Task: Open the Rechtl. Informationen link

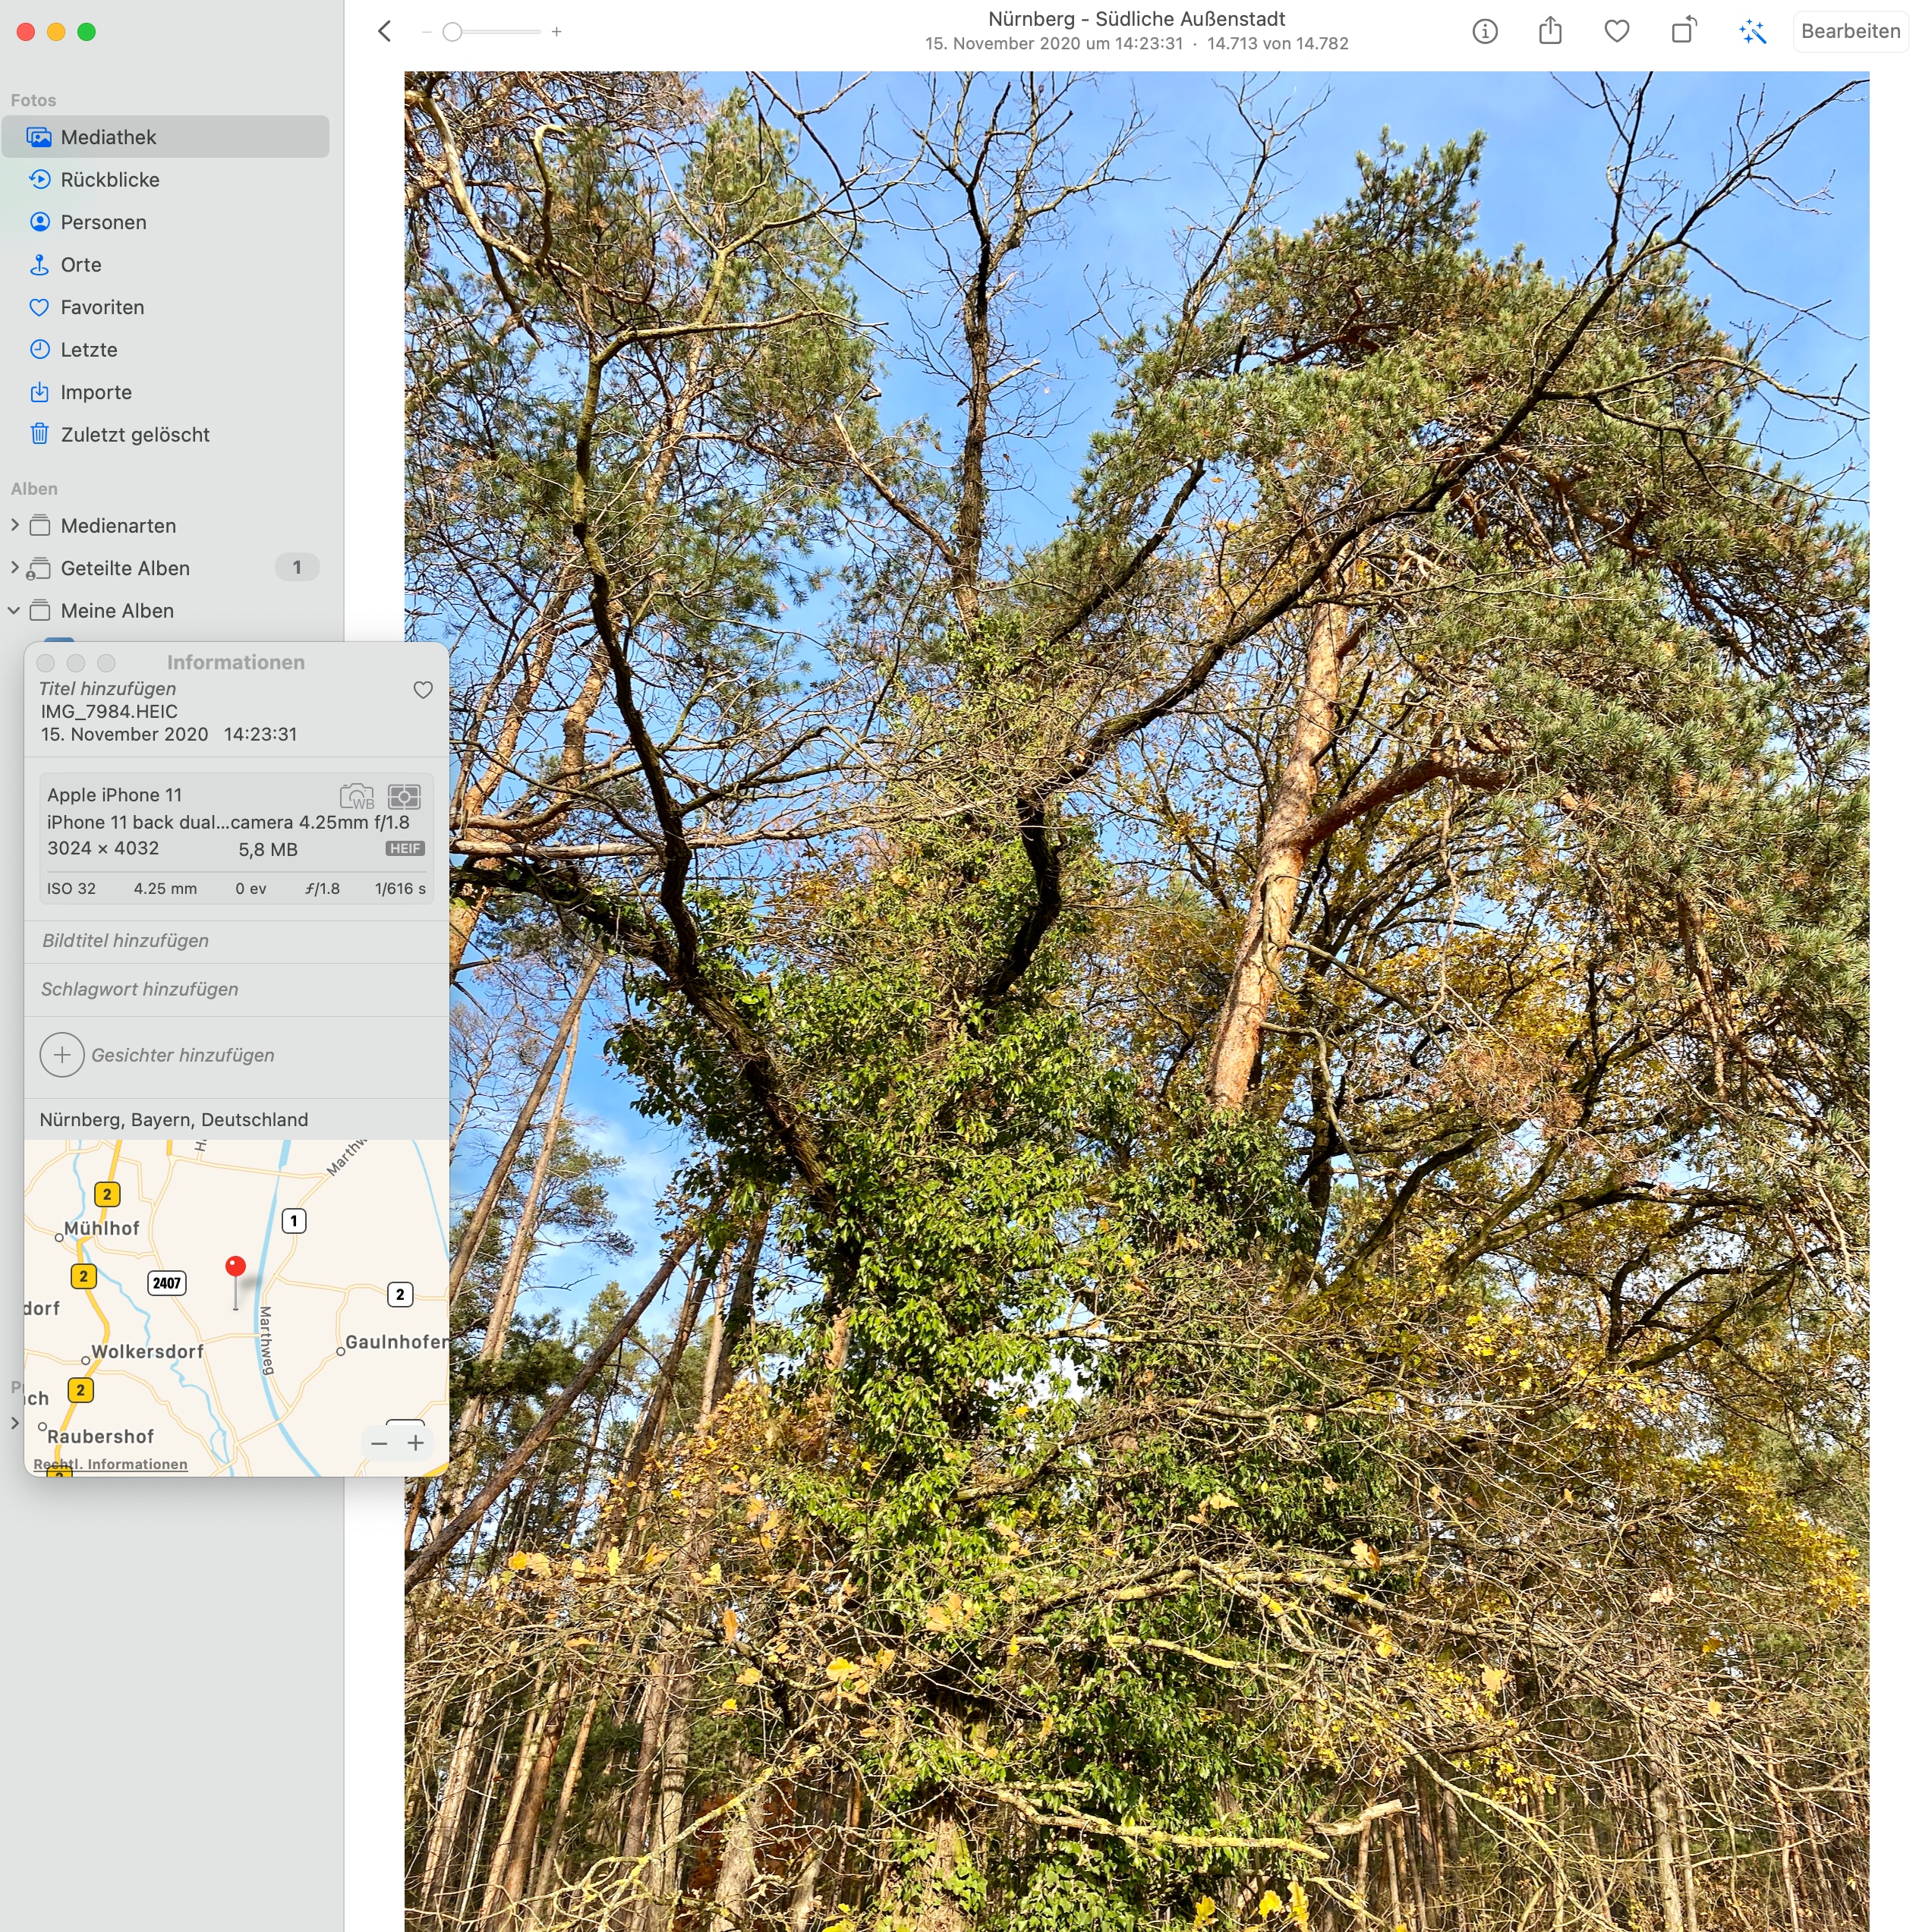Action: tap(110, 1464)
